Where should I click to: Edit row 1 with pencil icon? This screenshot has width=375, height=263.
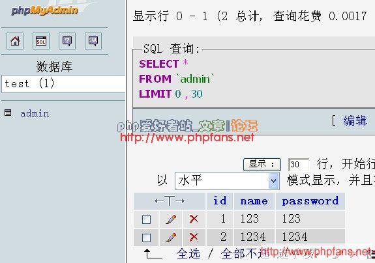pyautogui.click(x=171, y=219)
